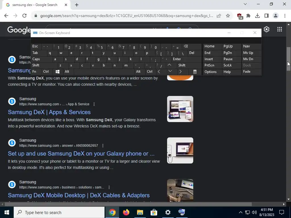Open options for ANS00062657 result
This screenshot has height=218, width=291.
103,146
